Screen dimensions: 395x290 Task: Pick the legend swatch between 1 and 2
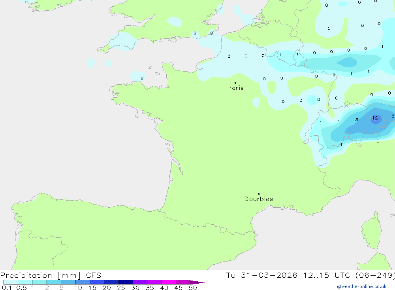point(39,282)
